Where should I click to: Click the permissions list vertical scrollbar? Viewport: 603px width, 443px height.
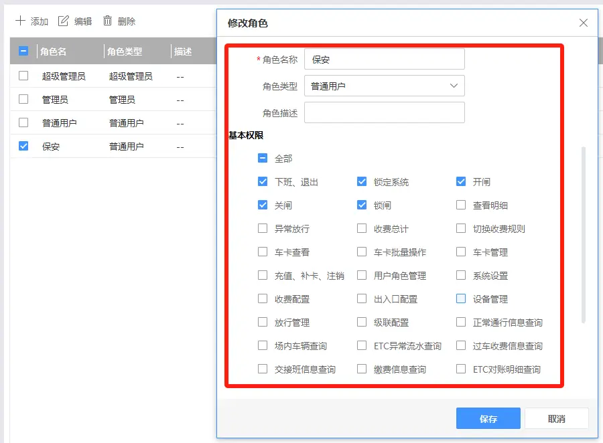click(x=583, y=234)
